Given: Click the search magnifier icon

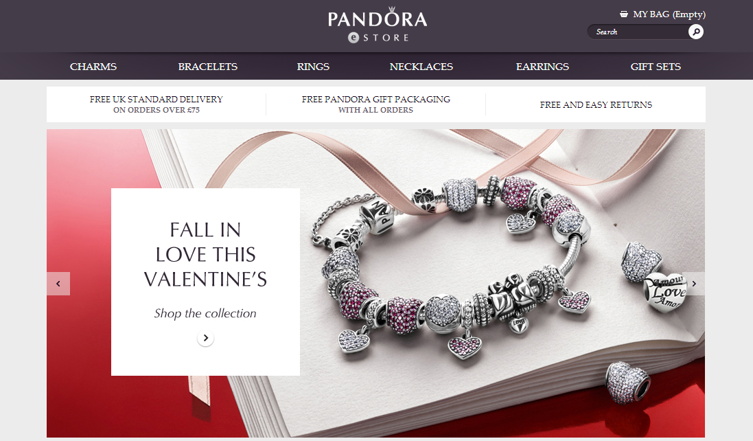Looking at the screenshot, I should coord(695,32).
